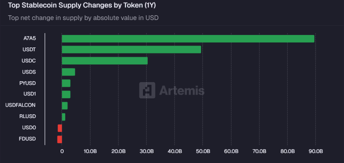Click the Artemis logo icon watermark

(x=147, y=90)
